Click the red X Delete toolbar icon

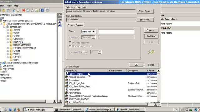[x=24, y=10]
